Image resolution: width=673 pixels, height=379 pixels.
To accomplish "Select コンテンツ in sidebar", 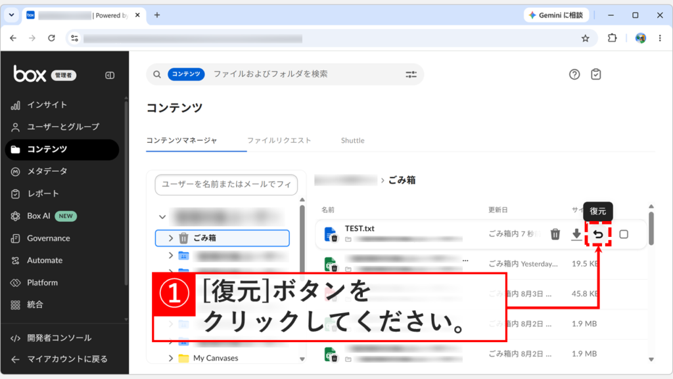I will (62, 149).
